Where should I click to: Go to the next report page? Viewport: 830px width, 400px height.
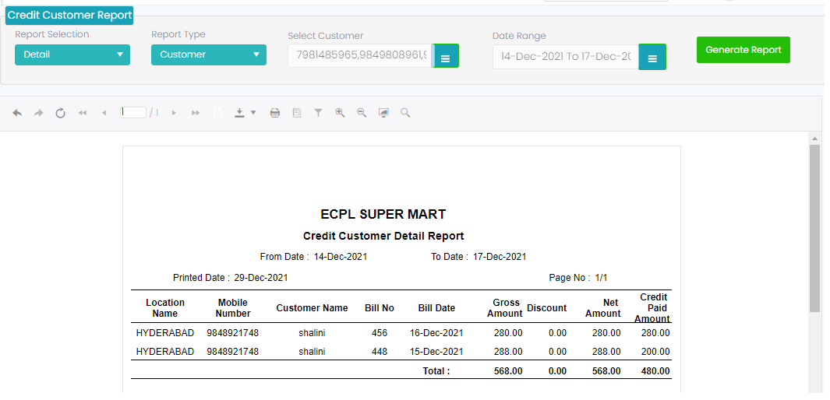tap(174, 113)
